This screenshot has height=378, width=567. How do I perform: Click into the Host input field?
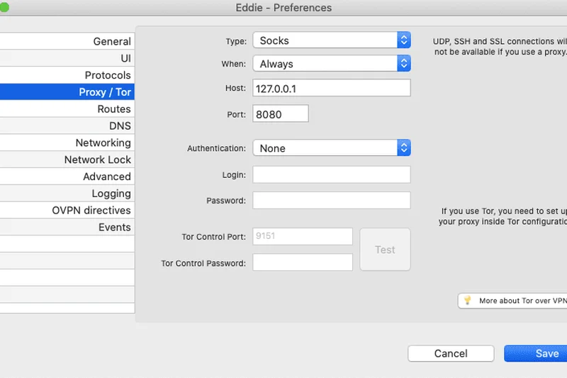(332, 88)
